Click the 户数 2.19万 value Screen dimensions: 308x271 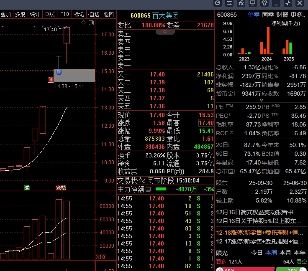[264, 192]
